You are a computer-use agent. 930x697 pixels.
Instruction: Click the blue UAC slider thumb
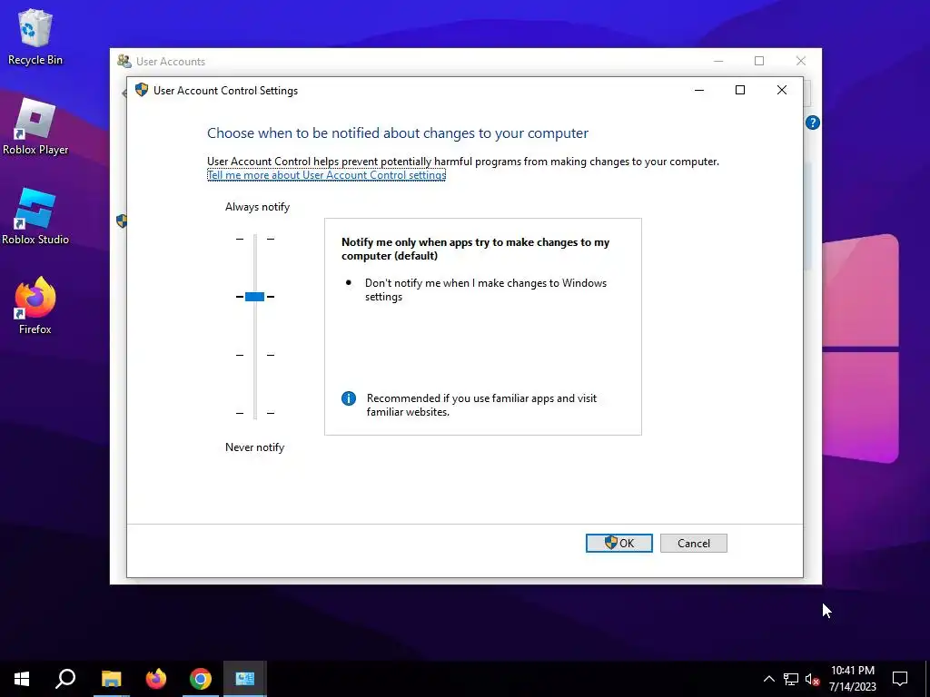click(254, 297)
